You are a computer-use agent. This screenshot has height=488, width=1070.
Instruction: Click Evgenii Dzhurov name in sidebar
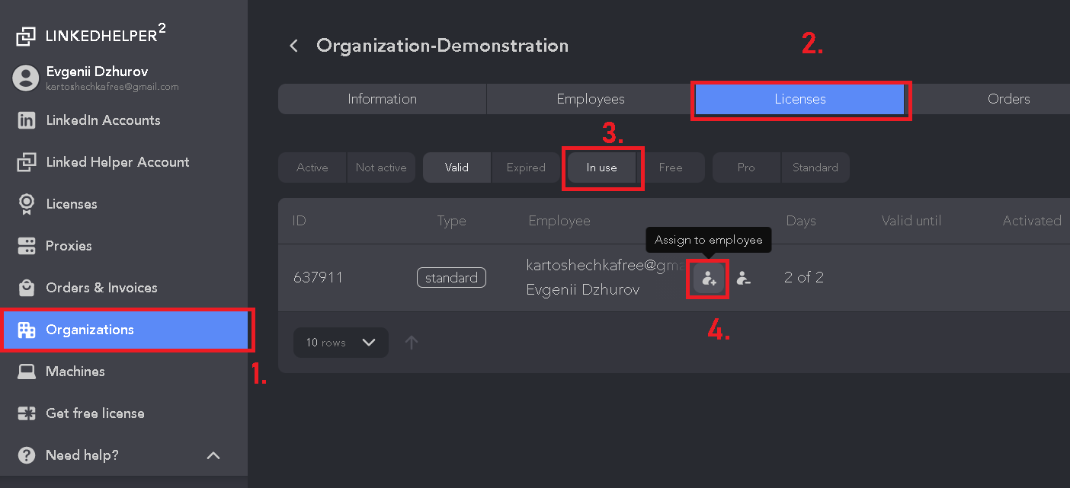point(97,72)
